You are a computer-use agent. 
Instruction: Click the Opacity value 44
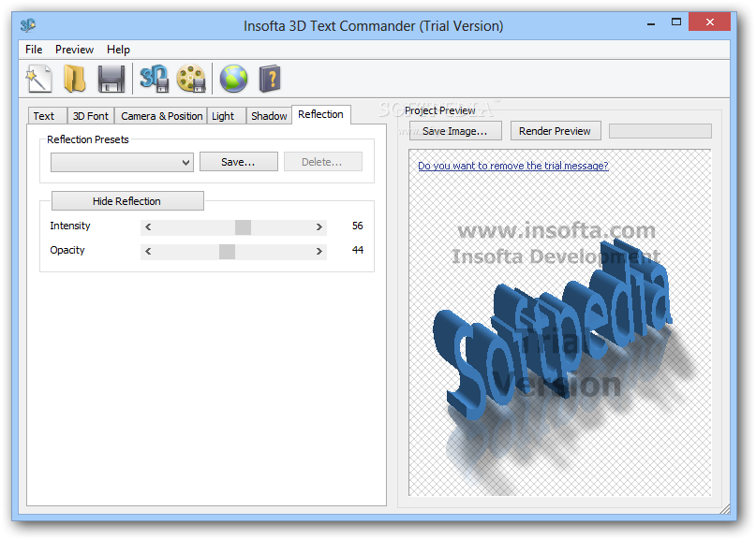357,250
